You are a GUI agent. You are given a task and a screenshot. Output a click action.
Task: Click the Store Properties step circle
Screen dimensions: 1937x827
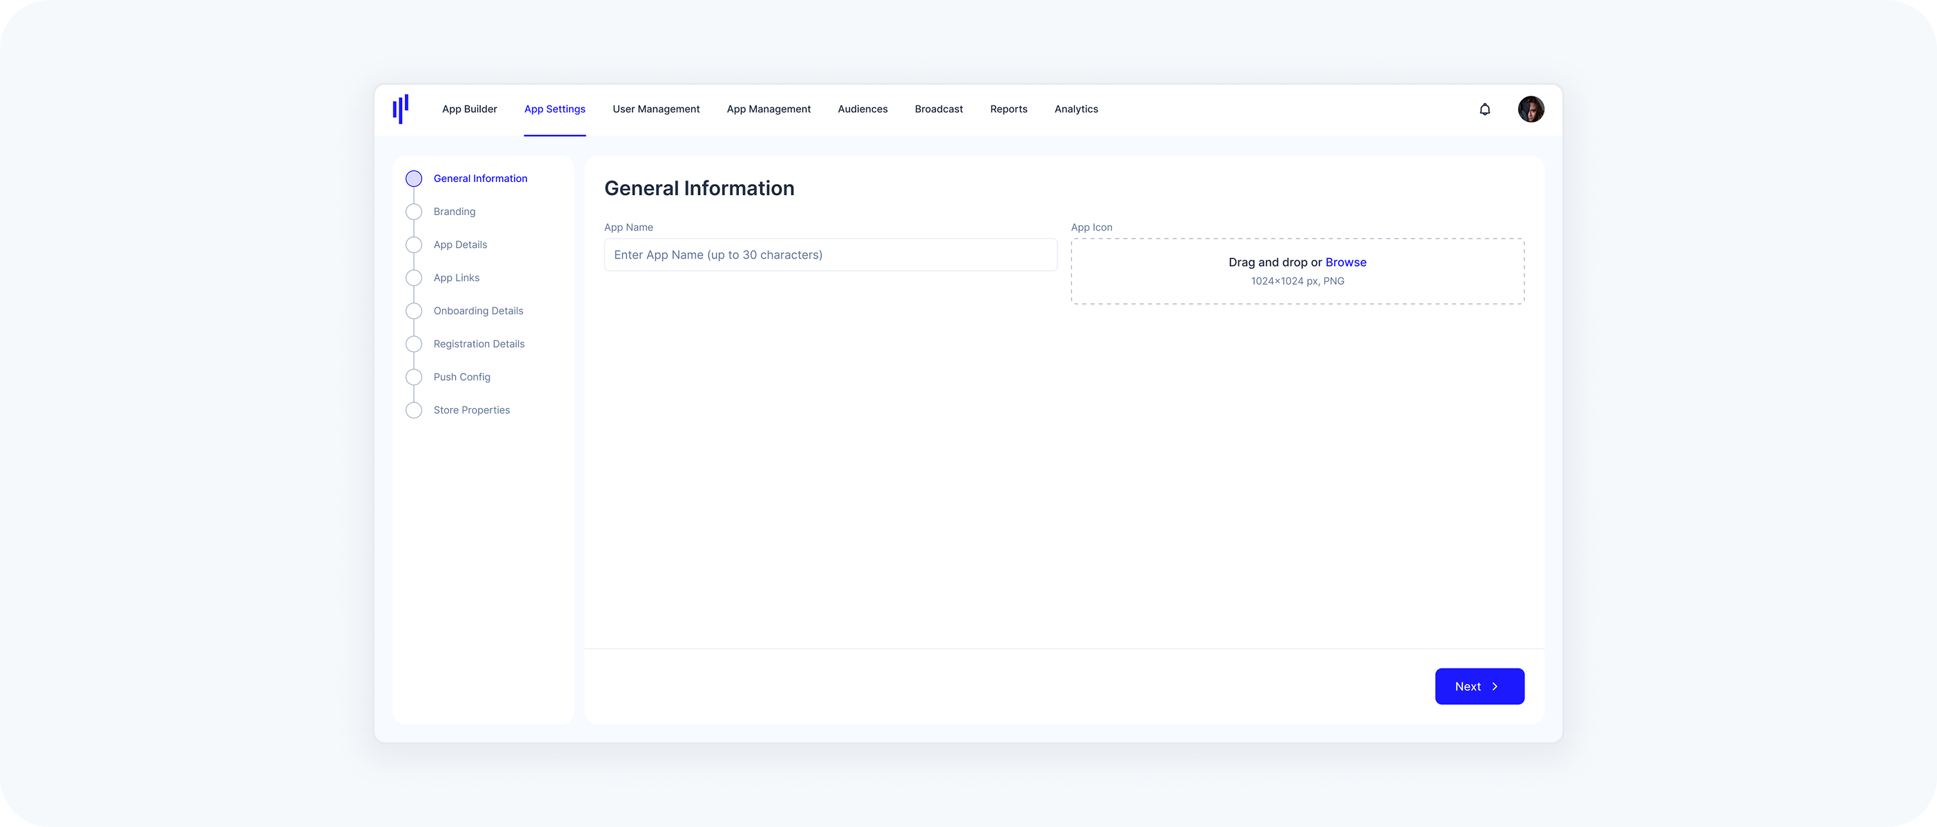414,410
